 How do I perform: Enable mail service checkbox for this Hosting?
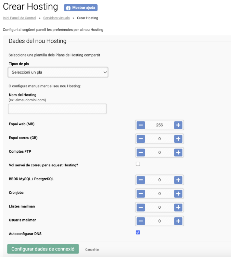(138, 164)
